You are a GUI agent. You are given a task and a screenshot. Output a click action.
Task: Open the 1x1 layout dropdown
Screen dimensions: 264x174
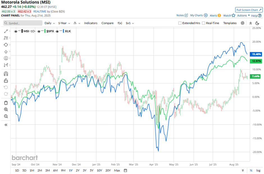130,23
